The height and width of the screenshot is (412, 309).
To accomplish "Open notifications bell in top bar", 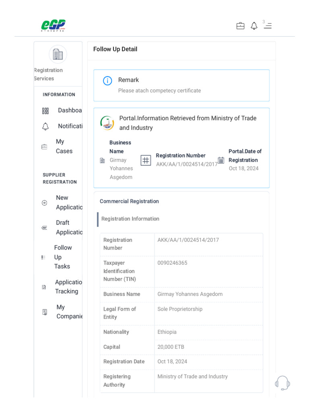I will point(254,26).
